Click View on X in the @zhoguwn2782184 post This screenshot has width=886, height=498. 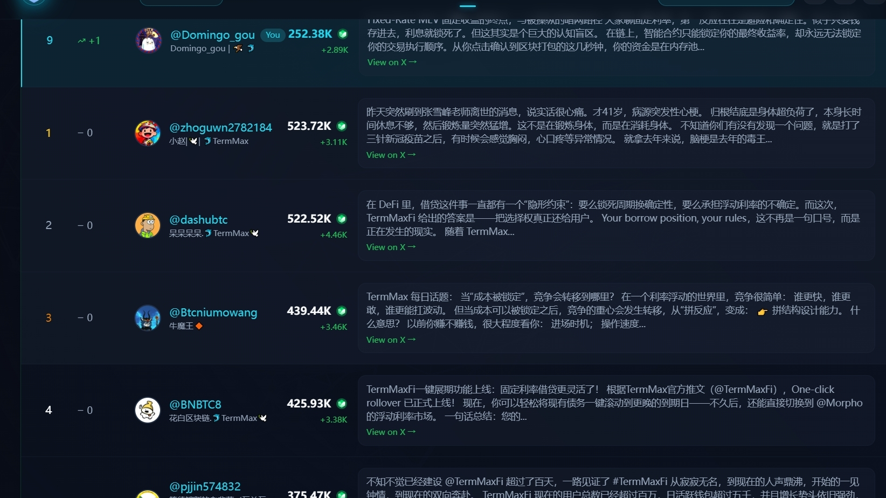click(391, 155)
